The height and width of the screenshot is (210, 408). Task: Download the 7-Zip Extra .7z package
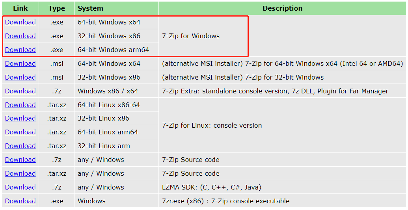(x=20, y=91)
